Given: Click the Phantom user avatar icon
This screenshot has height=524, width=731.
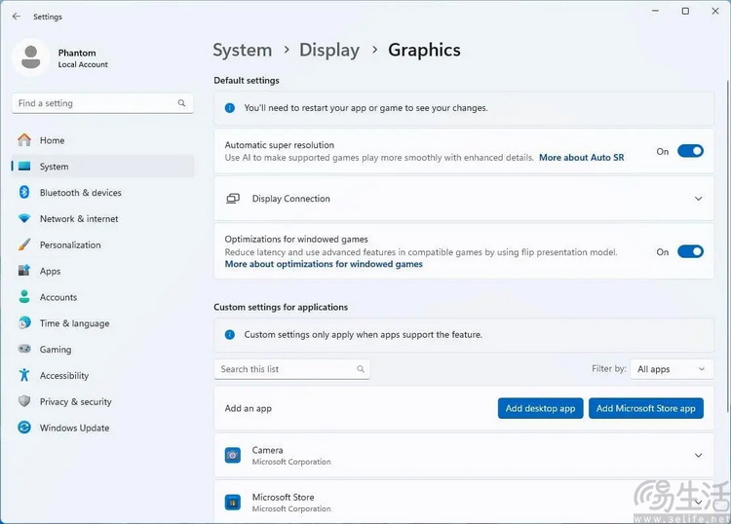Looking at the screenshot, I should point(31,57).
